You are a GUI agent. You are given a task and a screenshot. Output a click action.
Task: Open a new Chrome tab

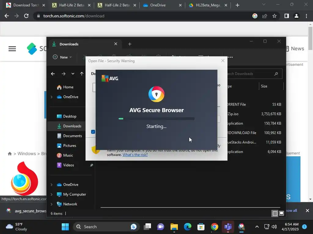237,5
